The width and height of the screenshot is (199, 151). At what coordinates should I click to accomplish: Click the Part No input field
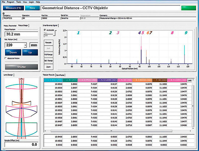tap(51, 18)
